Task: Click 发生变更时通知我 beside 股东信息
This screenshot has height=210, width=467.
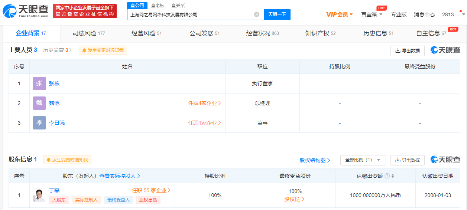Action: click(67, 160)
